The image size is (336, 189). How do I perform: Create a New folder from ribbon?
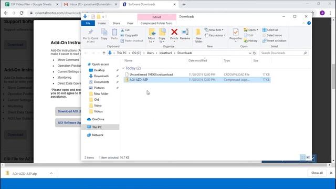pos(198,35)
